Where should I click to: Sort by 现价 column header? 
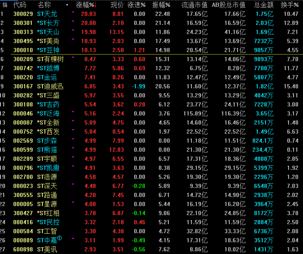click(117, 5)
